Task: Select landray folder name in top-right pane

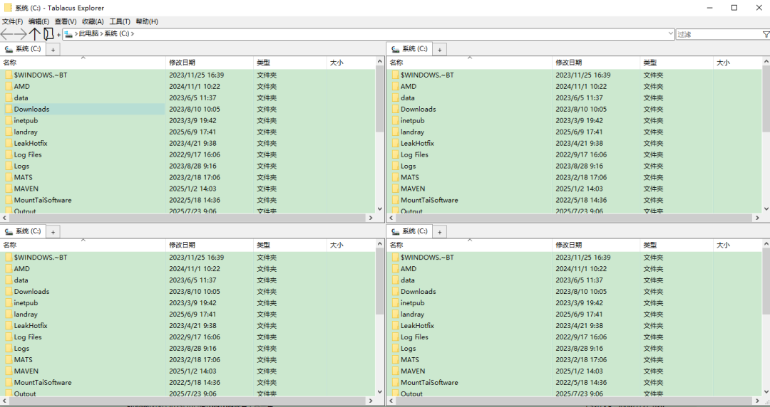Action: point(412,132)
